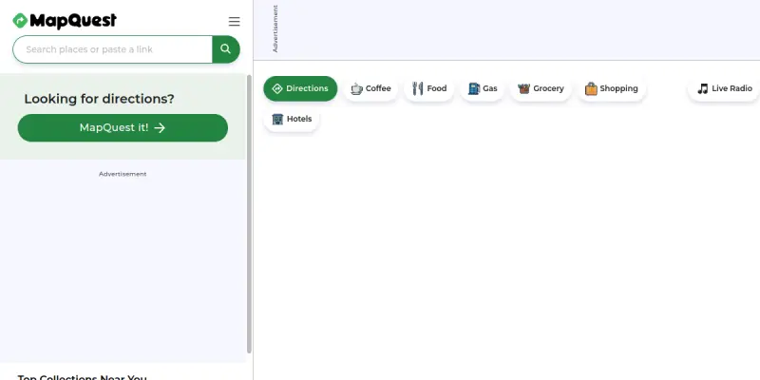Show Hotels on the map

pos(292,119)
